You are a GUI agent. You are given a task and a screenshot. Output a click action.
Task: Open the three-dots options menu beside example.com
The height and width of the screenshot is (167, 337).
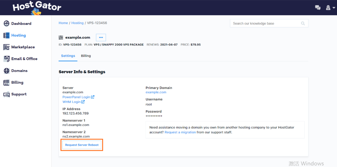(101, 37)
